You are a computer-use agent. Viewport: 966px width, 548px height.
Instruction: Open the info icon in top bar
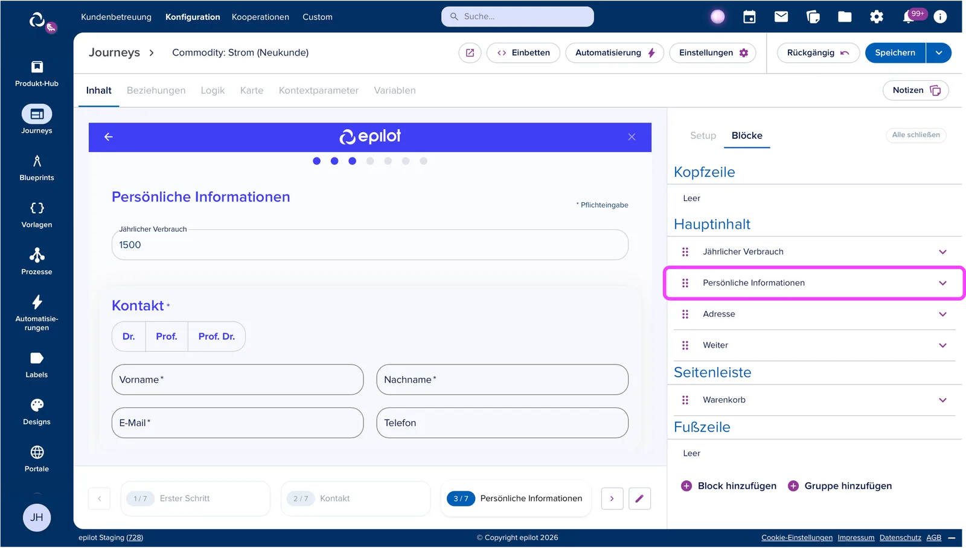pyautogui.click(x=940, y=17)
